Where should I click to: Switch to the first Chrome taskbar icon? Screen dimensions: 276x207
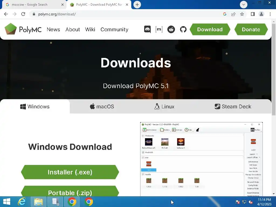72,202
